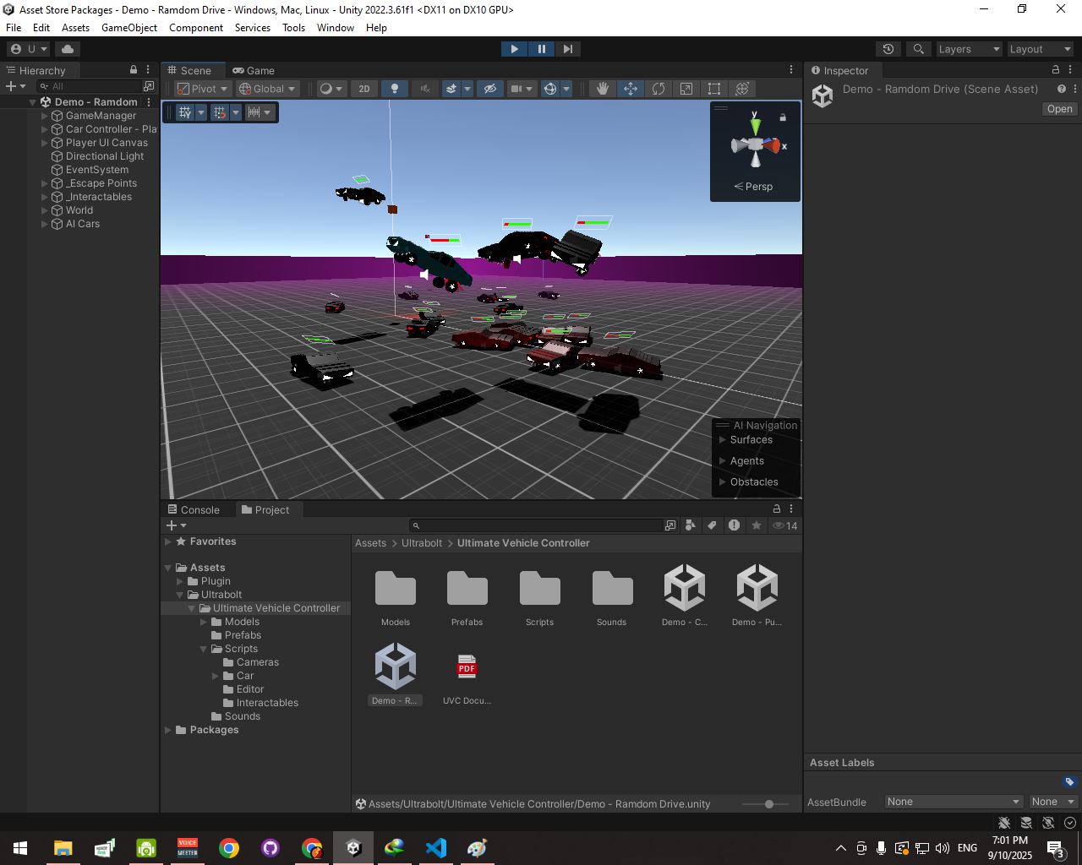This screenshot has width=1082, height=865.
Task: Open UVC Documentation PDF file
Action: 467,676
